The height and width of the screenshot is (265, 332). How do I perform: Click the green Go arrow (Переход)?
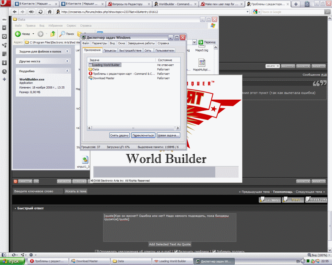tap(201, 42)
